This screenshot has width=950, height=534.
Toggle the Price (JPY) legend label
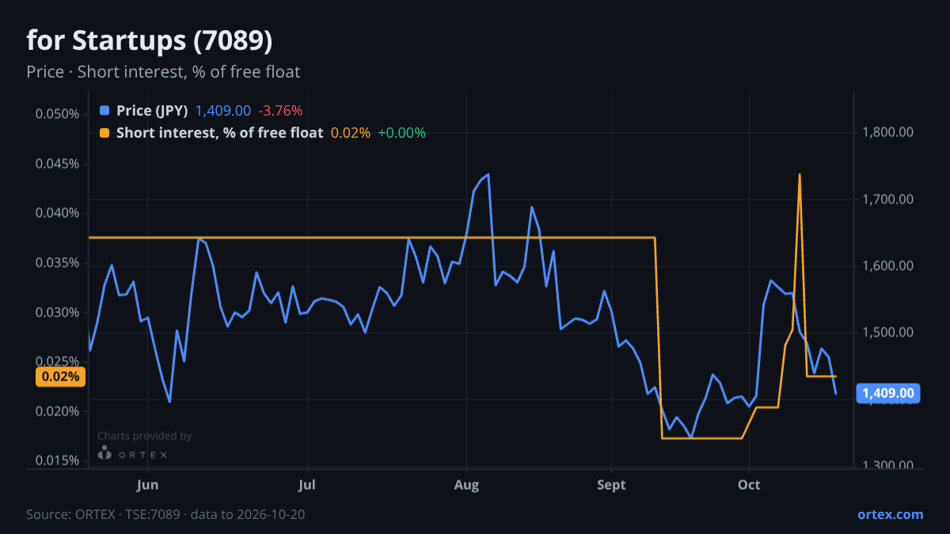point(152,110)
